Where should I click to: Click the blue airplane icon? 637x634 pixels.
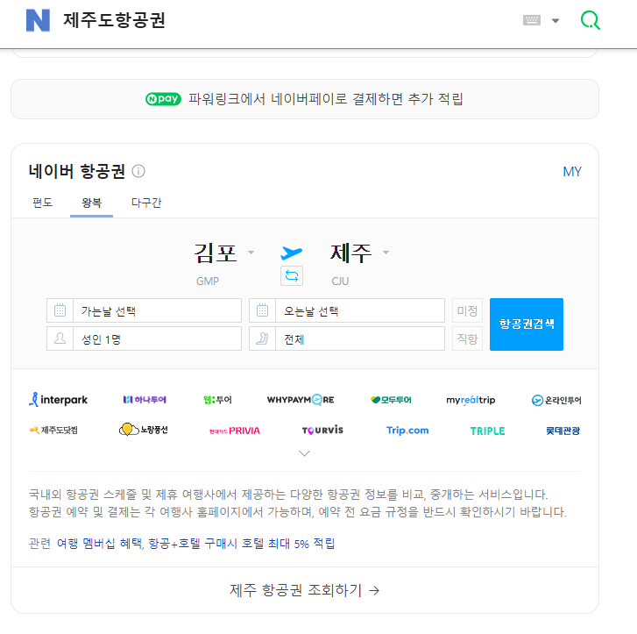click(291, 253)
